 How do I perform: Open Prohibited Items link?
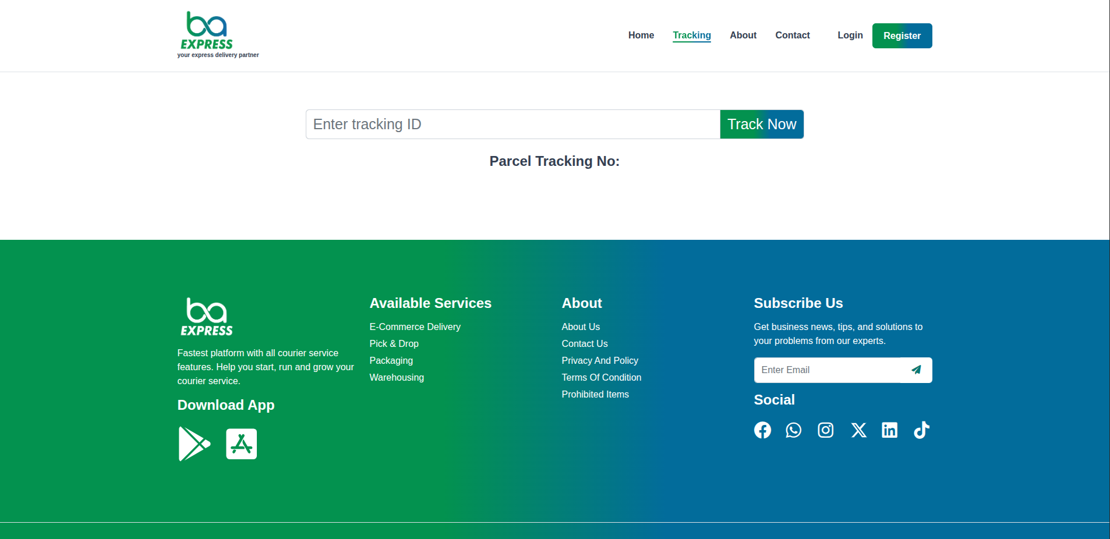point(595,395)
